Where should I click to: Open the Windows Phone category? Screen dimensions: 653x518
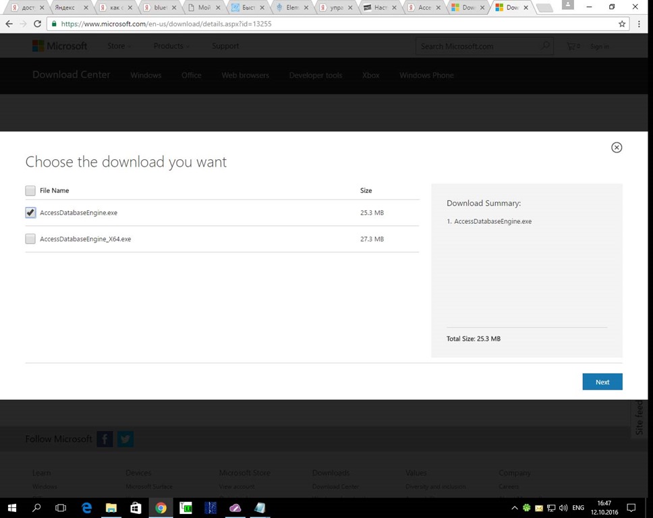coord(426,76)
